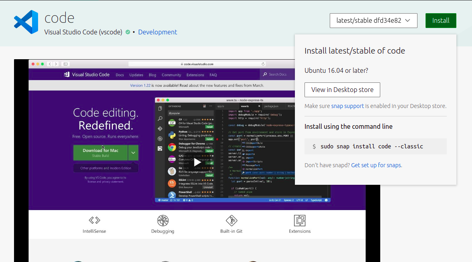Viewport: 472px width, 262px height.
Task: Open the Blog menu item in the preview
Action: tap(152, 75)
